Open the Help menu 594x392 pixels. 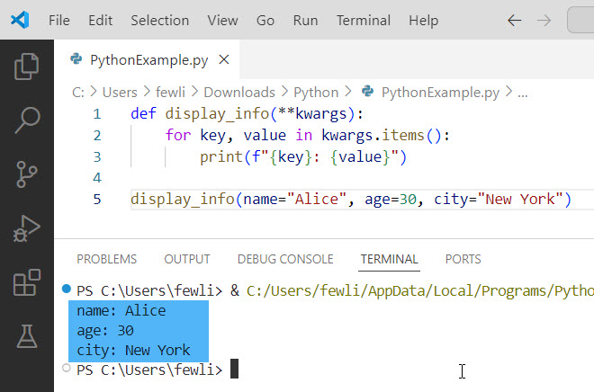tap(423, 21)
